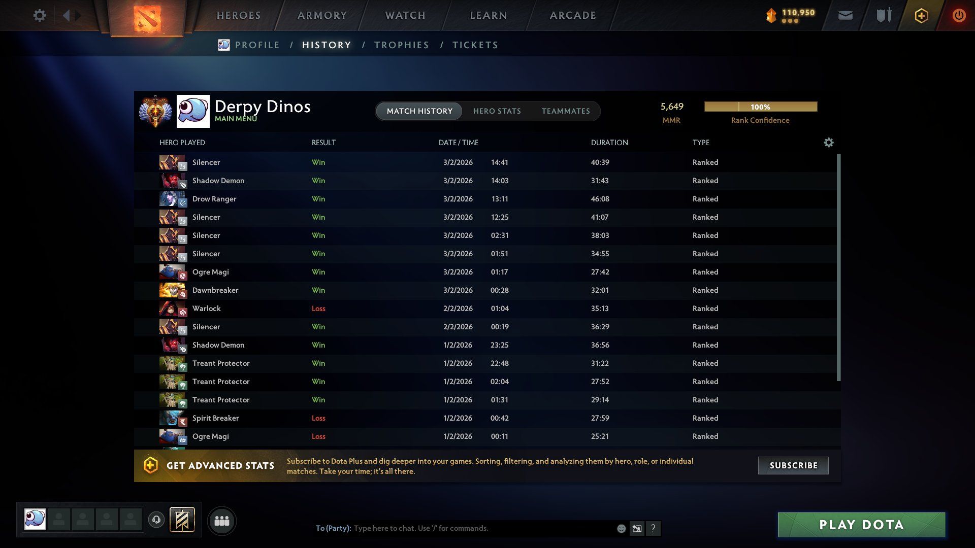This screenshot has height=548, width=975.
Task: Open the mail inbox envelope icon
Action: [845, 15]
